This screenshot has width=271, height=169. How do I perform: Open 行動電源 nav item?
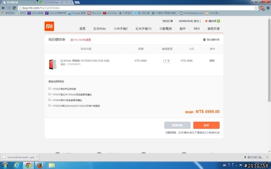click(x=166, y=29)
